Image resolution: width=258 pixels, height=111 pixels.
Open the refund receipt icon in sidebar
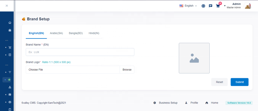[10, 55]
